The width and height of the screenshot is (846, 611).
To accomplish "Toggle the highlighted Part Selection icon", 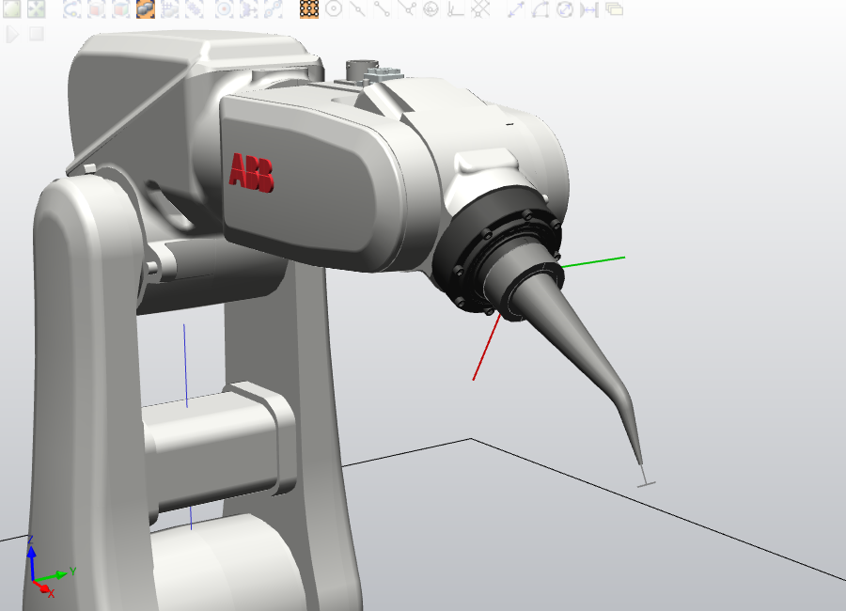I will pyautogui.click(x=146, y=8).
